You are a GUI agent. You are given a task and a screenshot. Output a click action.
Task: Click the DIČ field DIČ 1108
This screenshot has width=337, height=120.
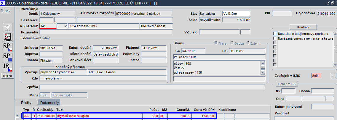pyautogui.click(x=247, y=51)
